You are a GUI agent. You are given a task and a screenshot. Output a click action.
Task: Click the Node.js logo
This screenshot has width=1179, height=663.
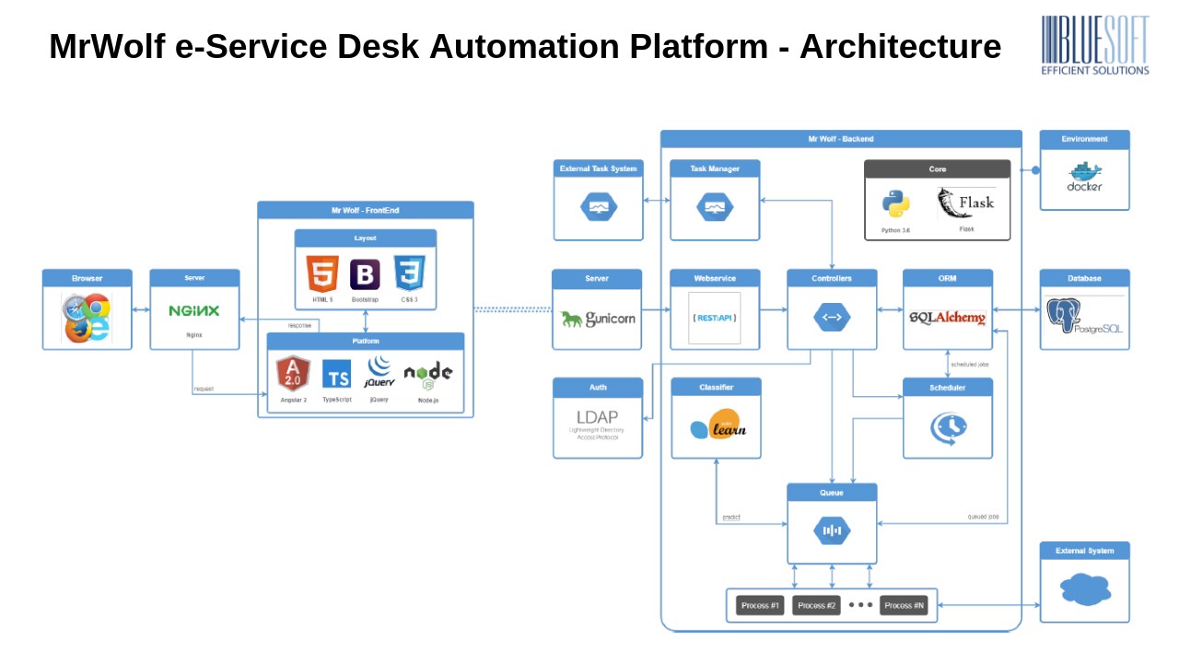point(428,375)
